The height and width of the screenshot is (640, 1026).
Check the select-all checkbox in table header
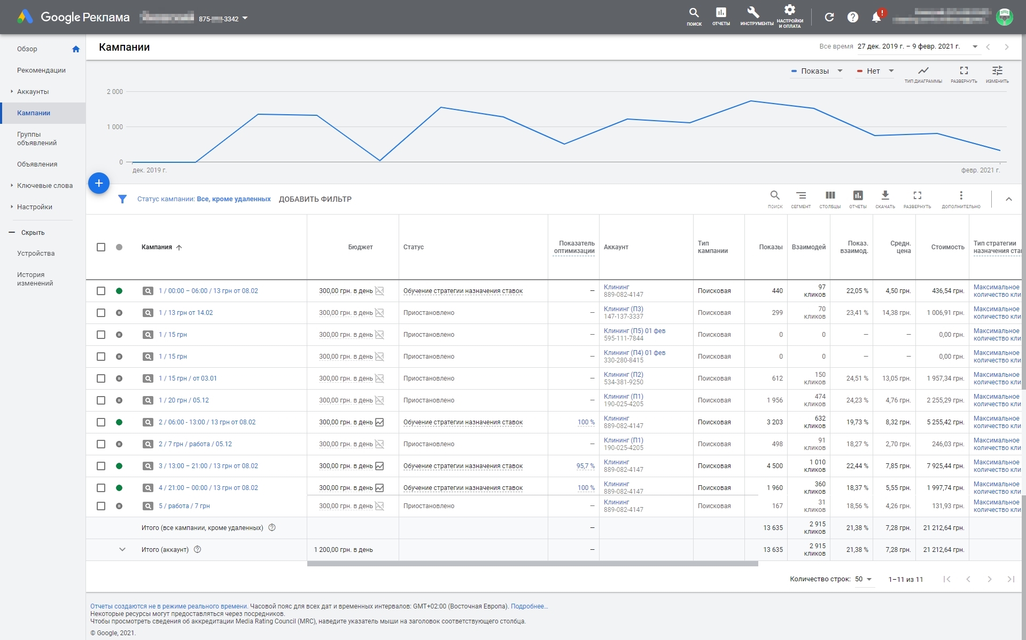point(101,247)
